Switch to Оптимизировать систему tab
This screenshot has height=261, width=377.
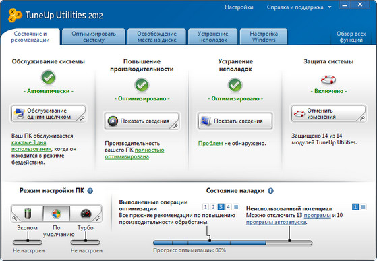pyautogui.click(x=94, y=37)
